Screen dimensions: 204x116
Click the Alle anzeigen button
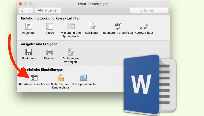pyautogui.click(x=48, y=10)
